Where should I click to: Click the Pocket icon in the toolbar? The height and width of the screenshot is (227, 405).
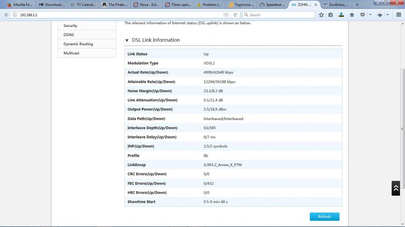(362, 15)
